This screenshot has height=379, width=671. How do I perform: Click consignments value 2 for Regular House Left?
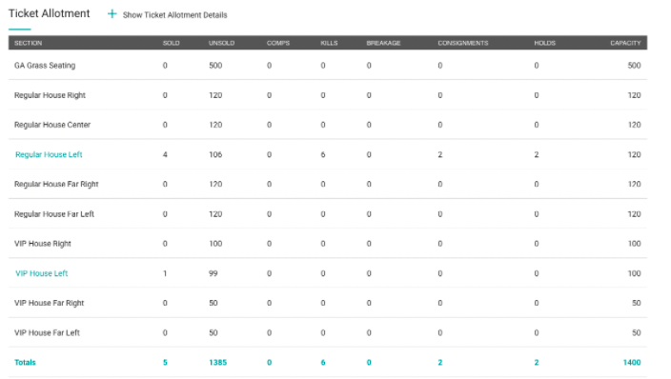point(440,154)
